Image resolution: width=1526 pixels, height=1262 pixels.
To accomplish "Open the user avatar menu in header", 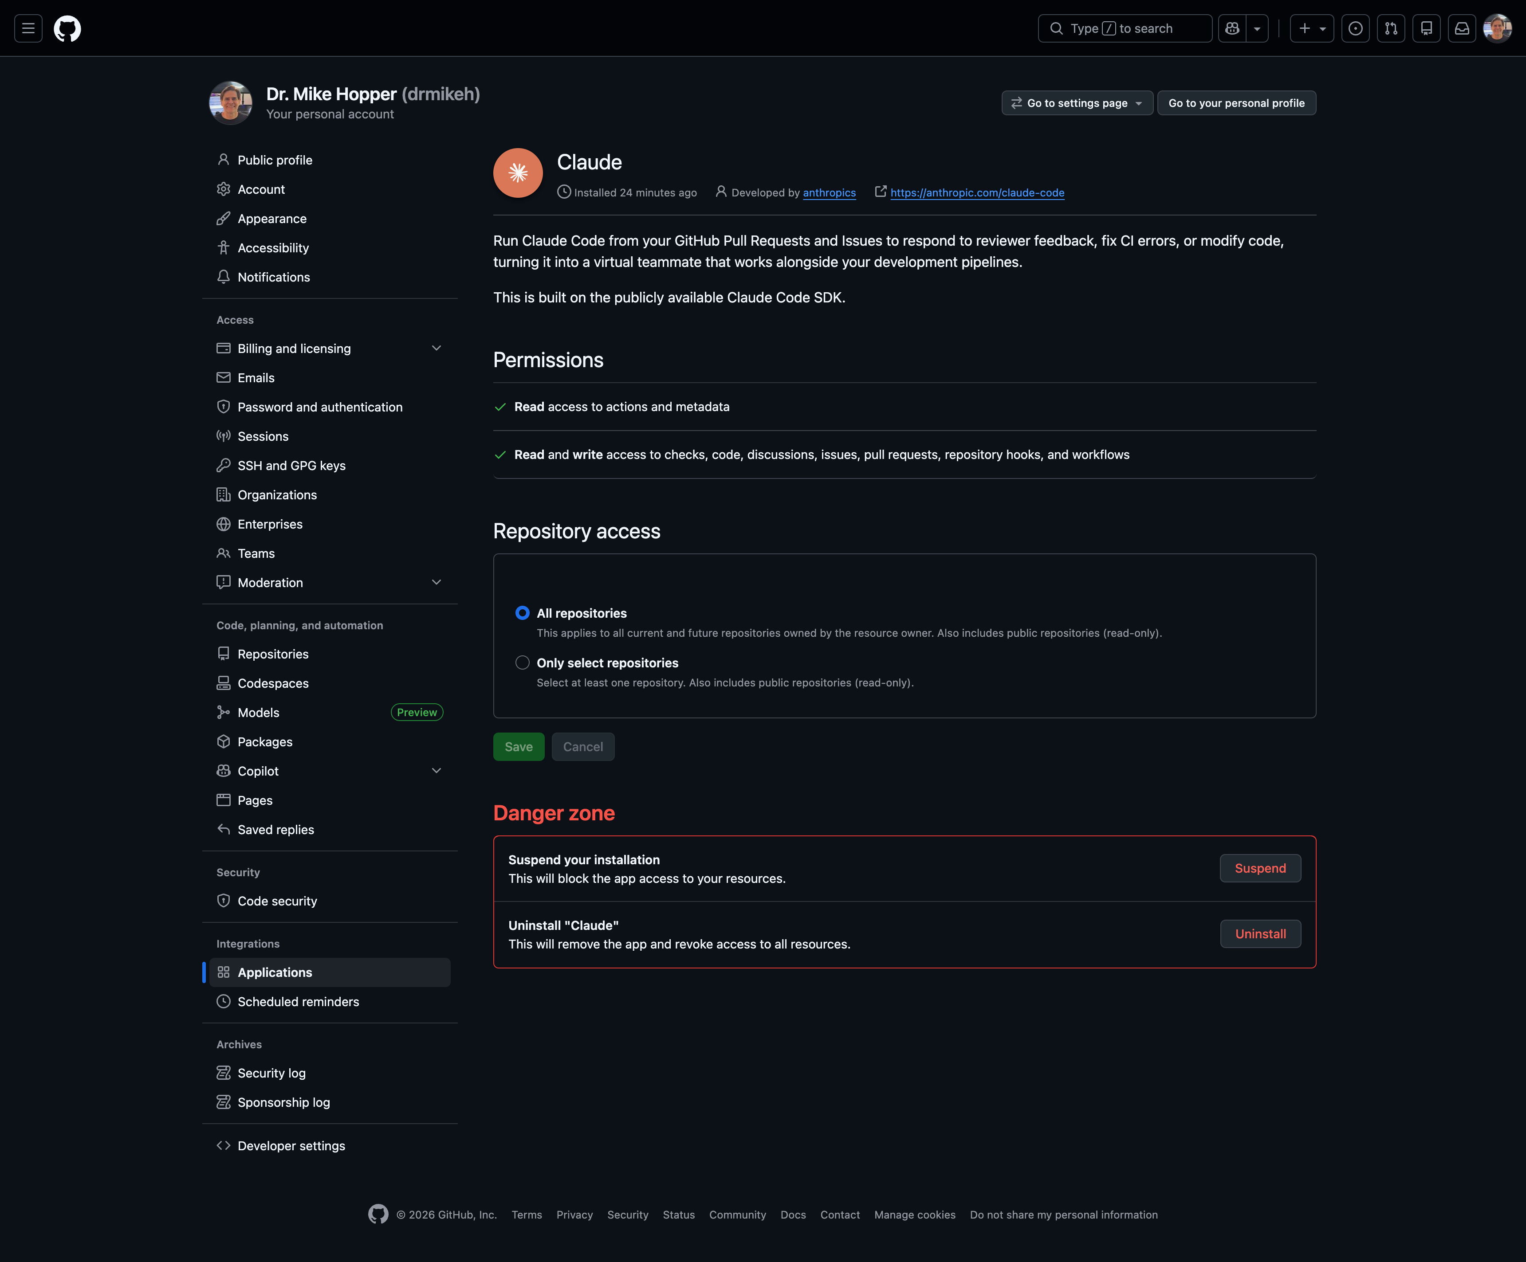I will pyautogui.click(x=1498, y=28).
